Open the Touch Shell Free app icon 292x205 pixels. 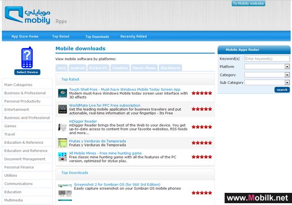(x=62, y=93)
